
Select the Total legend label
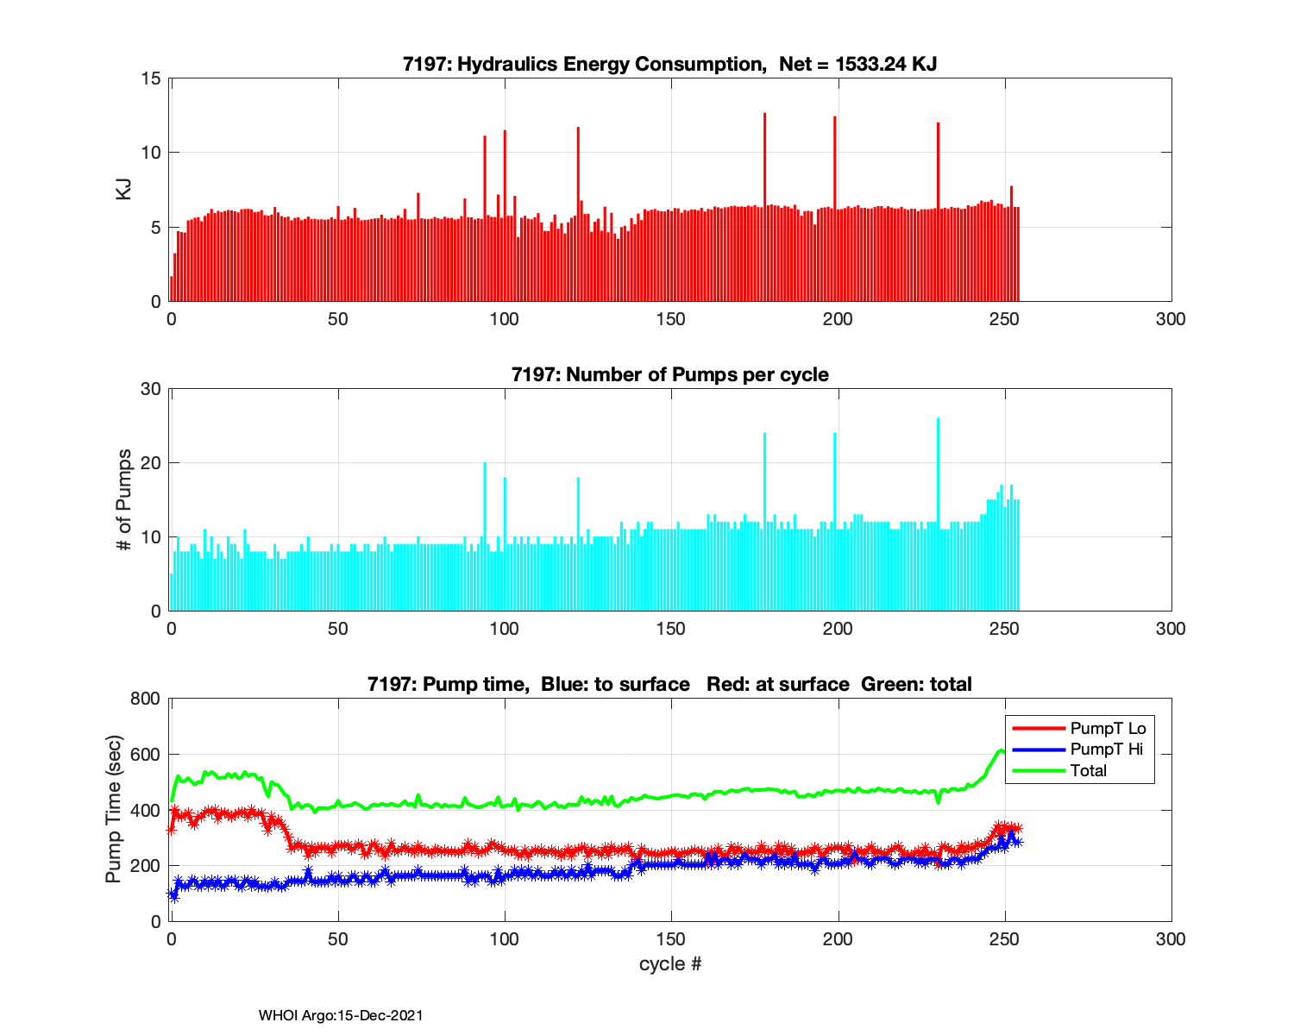point(1088,771)
